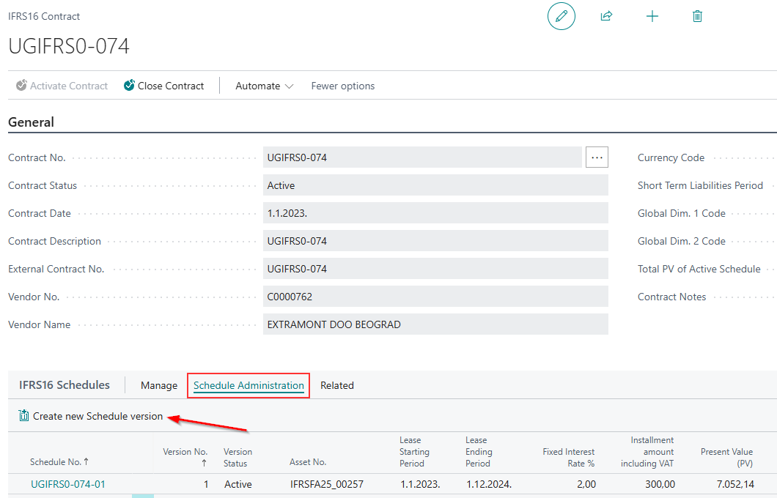Click the Version Status column header
Viewport: 777px width, 498px height.
[237, 458]
